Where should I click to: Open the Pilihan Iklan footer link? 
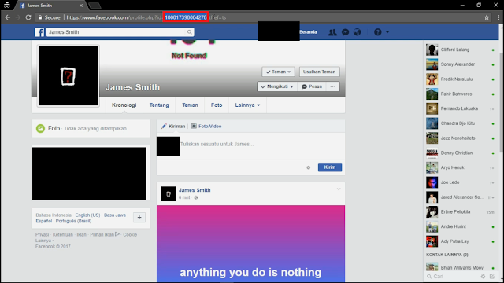click(x=105, y=234)
